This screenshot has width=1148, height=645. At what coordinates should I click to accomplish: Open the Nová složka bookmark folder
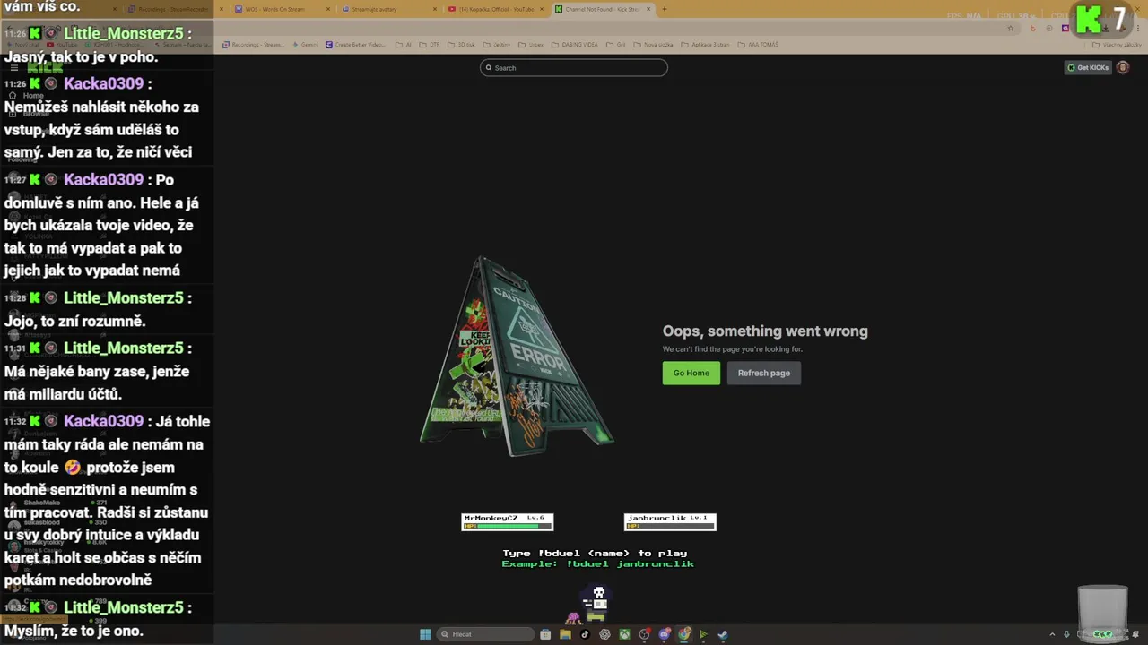(653, 45)
